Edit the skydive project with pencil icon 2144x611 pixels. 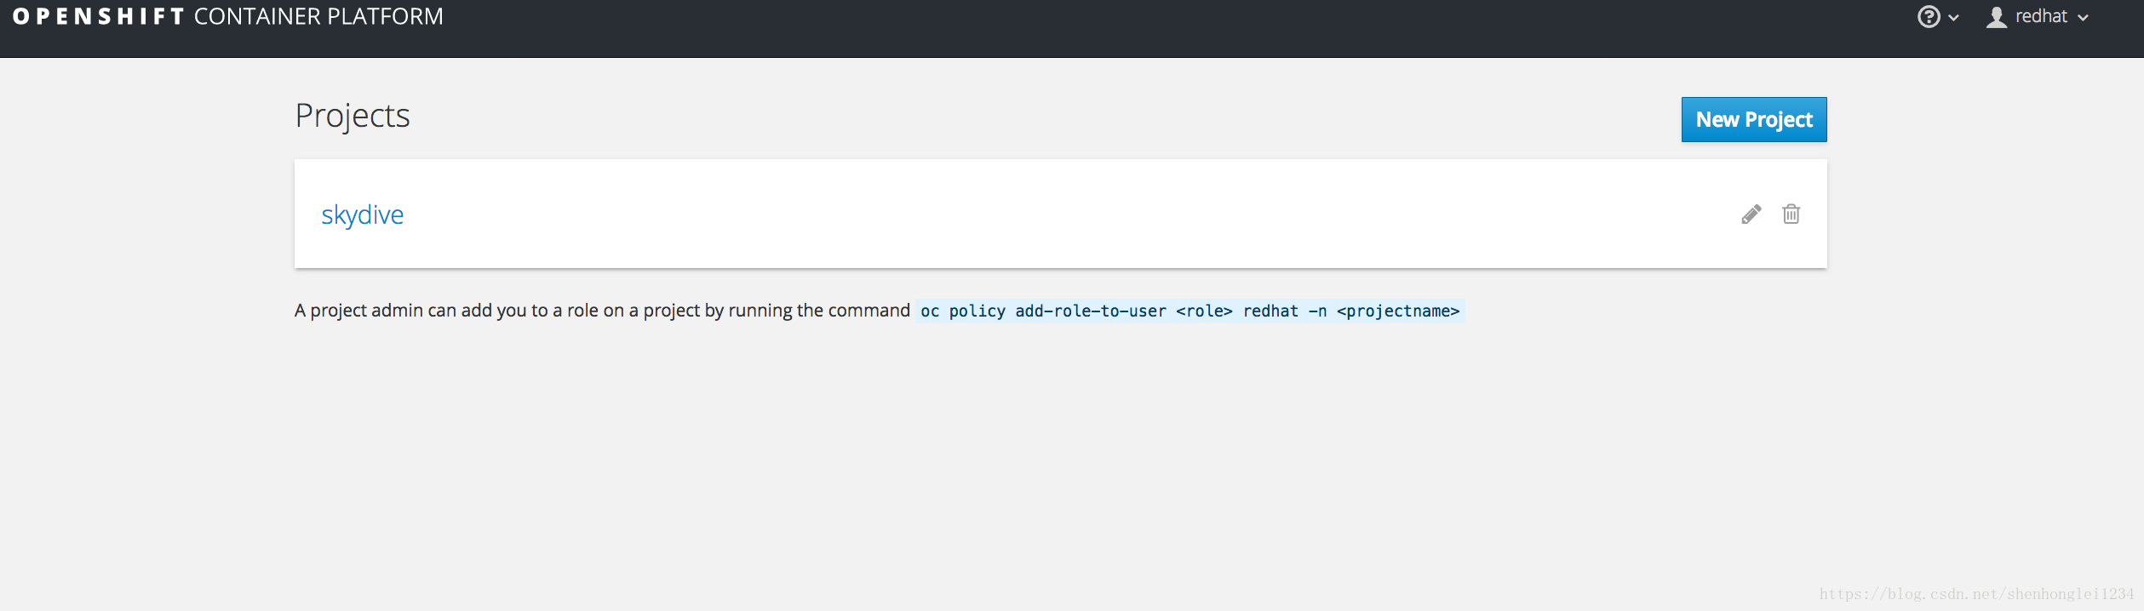click(x=1751, y=214)
